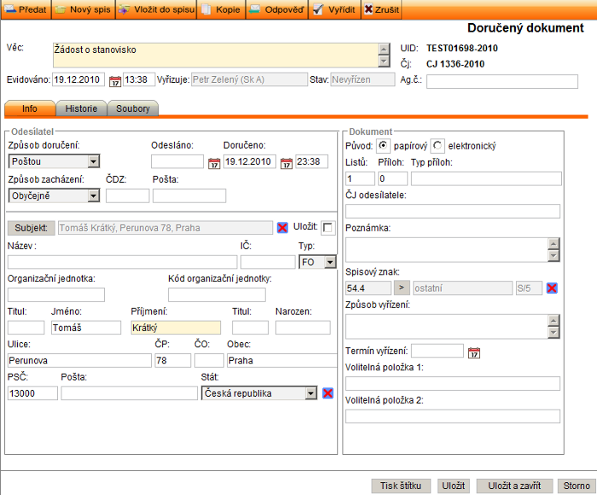Mark document done with Vyřídit
The width and height of the screenshot is (597, 495).
tap(334, 9)
